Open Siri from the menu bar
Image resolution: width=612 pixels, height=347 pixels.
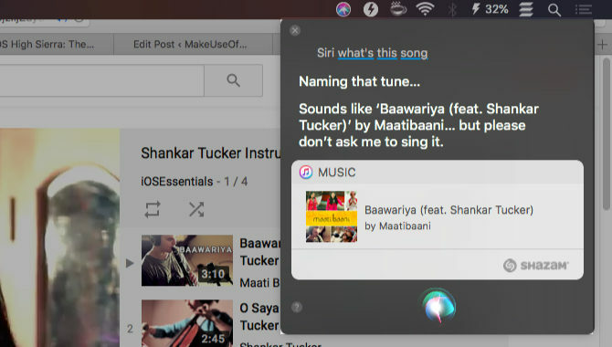(x=343, y=9)
